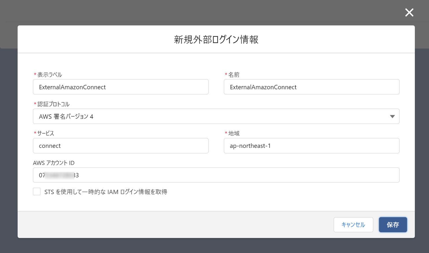Click the AWS アカウント ID label text

54,163
